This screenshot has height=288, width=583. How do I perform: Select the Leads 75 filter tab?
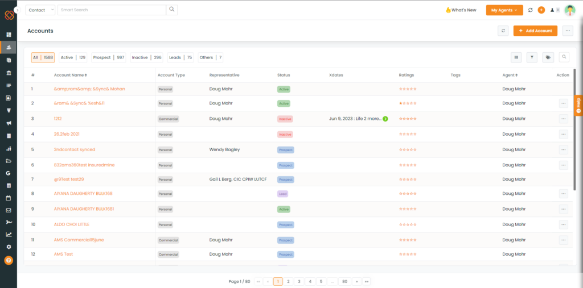pyautogui.click(x=180, y=57)
